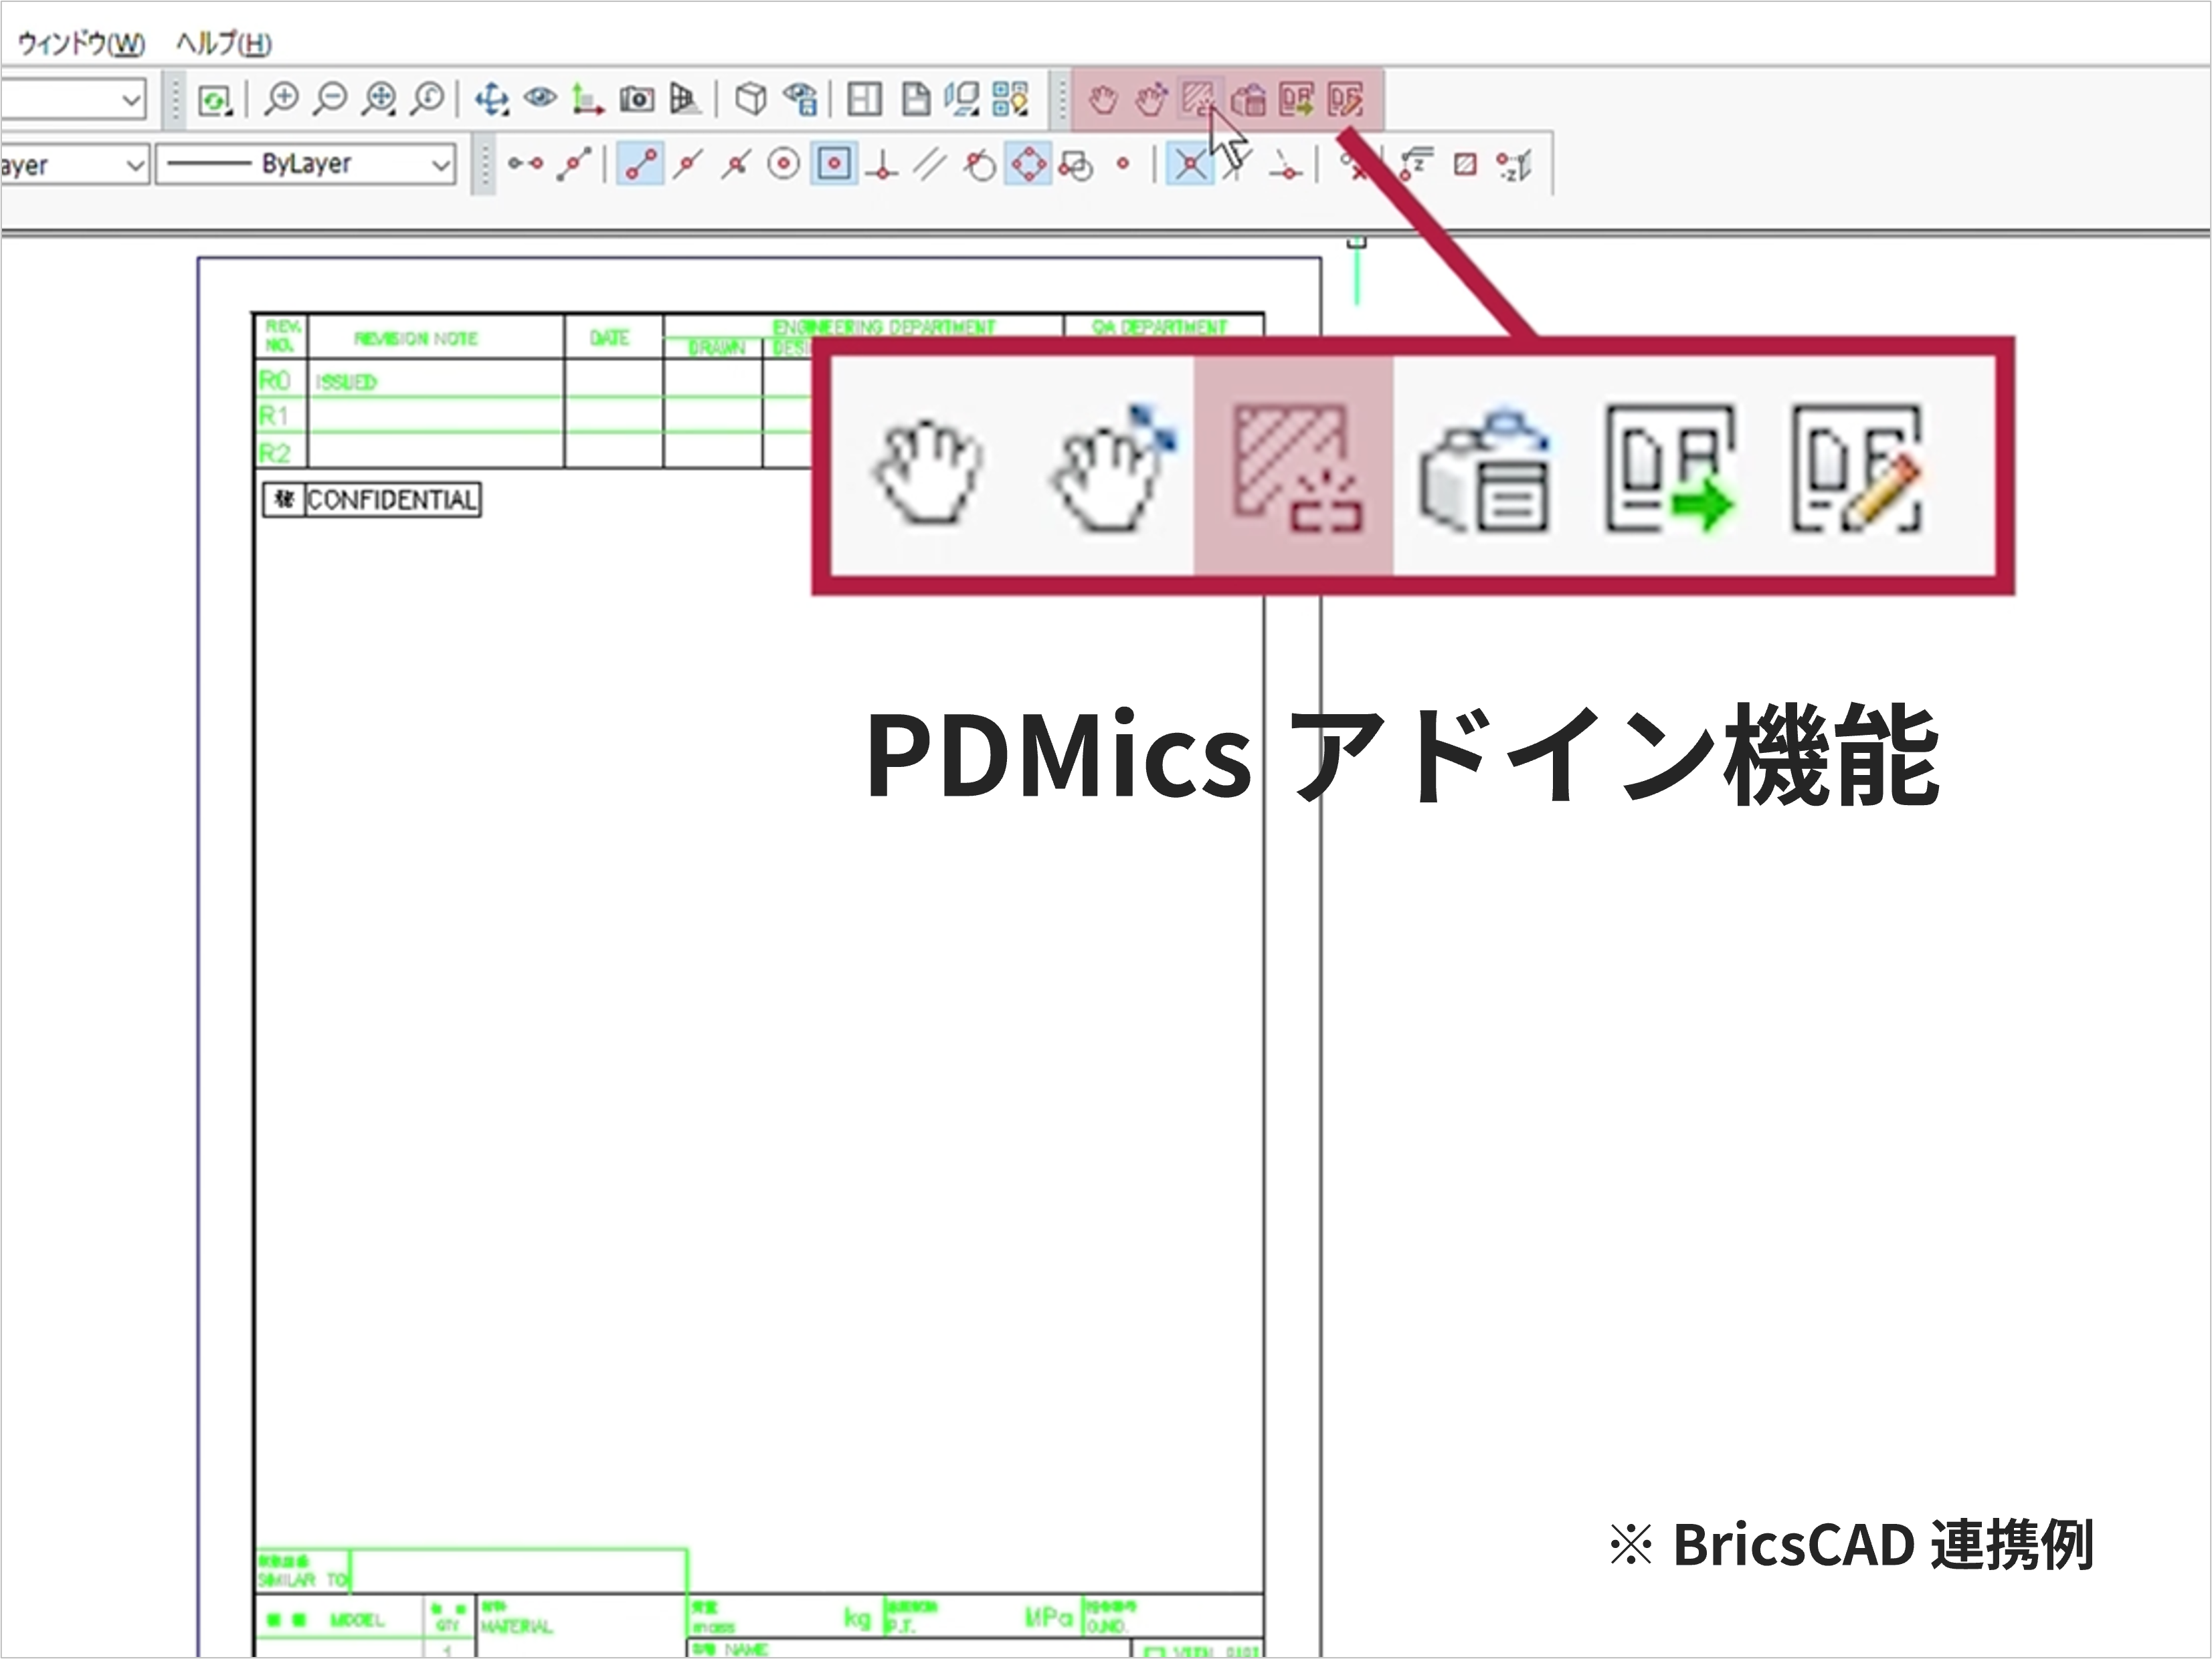
Task: Toggle Extension entity snap
Action: pyautogui.click(x=1286, y=165)
